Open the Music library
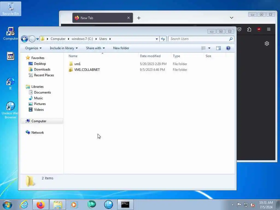Viewport: 280px width, 210px height. 38,98
